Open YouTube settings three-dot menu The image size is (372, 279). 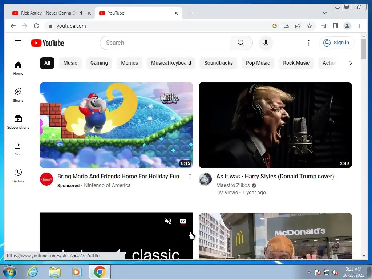[309, 43]
